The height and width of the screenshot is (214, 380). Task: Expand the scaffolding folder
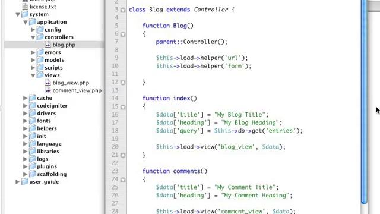click(x=25, y=174)
